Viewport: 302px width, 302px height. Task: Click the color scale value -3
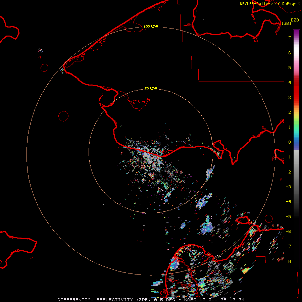(288, 187)
